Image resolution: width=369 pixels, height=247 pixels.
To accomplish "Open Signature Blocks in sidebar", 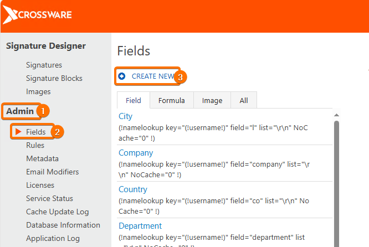I will (x=54, y=78).
